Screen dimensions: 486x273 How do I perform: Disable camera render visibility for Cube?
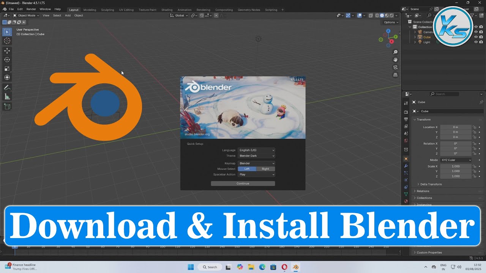click(481, 37)
